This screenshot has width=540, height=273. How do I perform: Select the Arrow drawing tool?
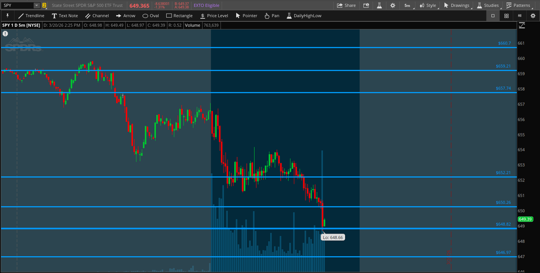pos(125,15)
